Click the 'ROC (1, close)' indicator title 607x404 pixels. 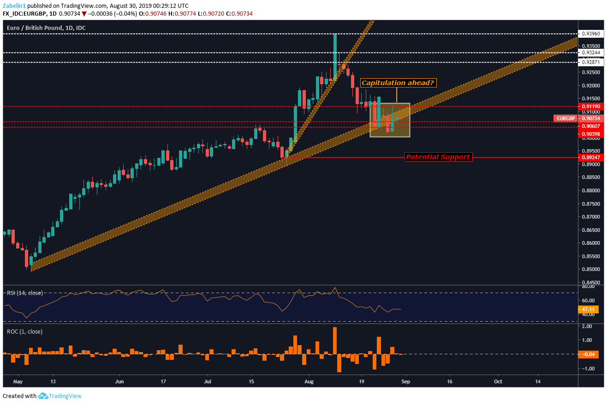pos(24,331)
